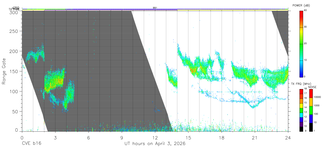This screenshot has height=149, width=324.
Task: Click the 3 hour label on x-axis
Action: pyautogui.click(x=55, y=138)
